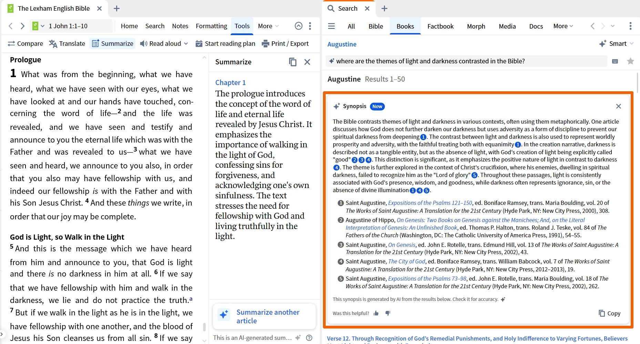Open the Notes menu
The height and width of the screenshot is (344, 640).
click(x=180, y=26)
